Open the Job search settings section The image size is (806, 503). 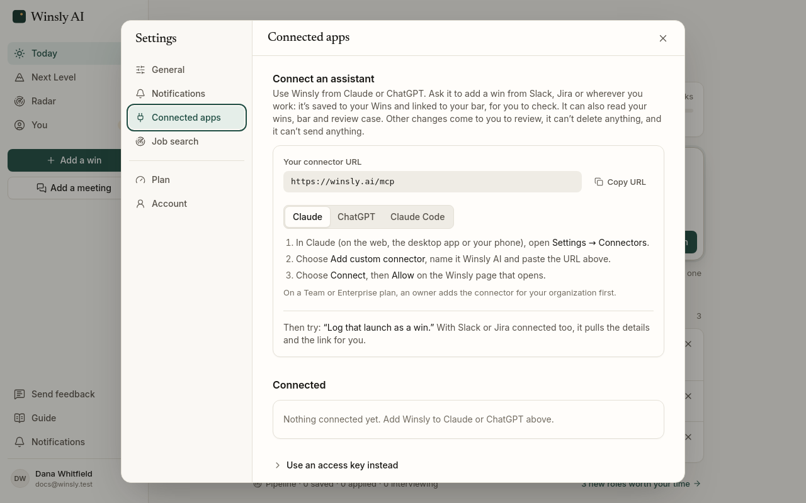click(x=186, y=141)
